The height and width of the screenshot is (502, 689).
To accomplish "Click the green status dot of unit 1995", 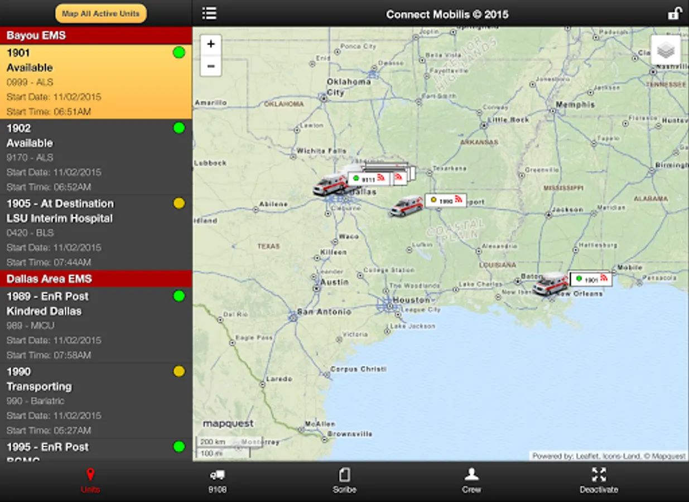I will point(179,446).
